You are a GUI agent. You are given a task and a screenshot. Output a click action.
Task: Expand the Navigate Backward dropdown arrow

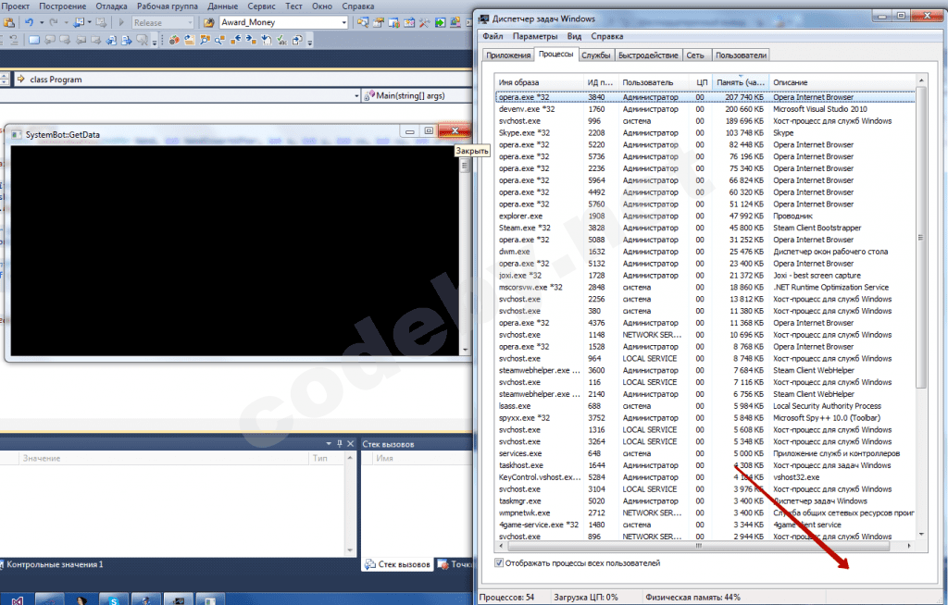click(x=90, y=22)
